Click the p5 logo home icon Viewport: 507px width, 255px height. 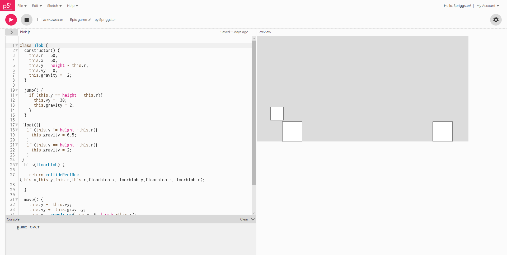tap(7, 6)
